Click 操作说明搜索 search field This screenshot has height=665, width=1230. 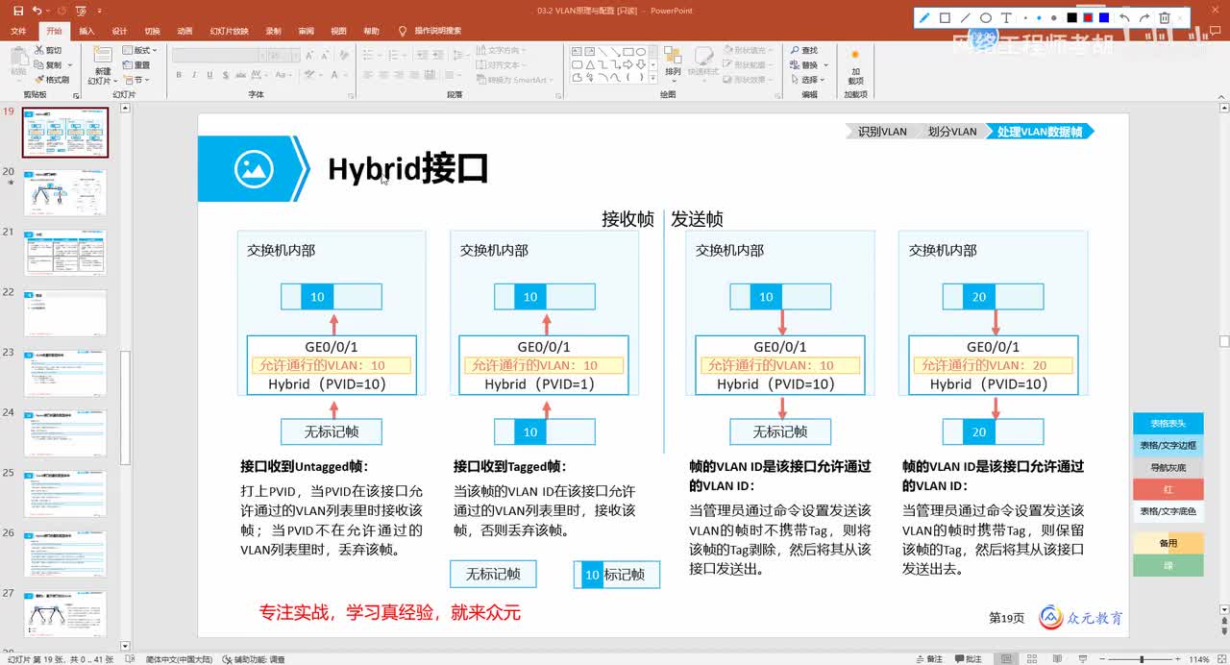[437, 31]
